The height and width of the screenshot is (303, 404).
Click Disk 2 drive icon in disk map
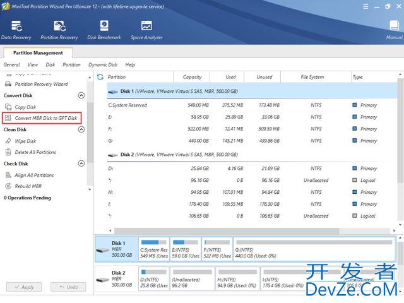pos(102,280)
